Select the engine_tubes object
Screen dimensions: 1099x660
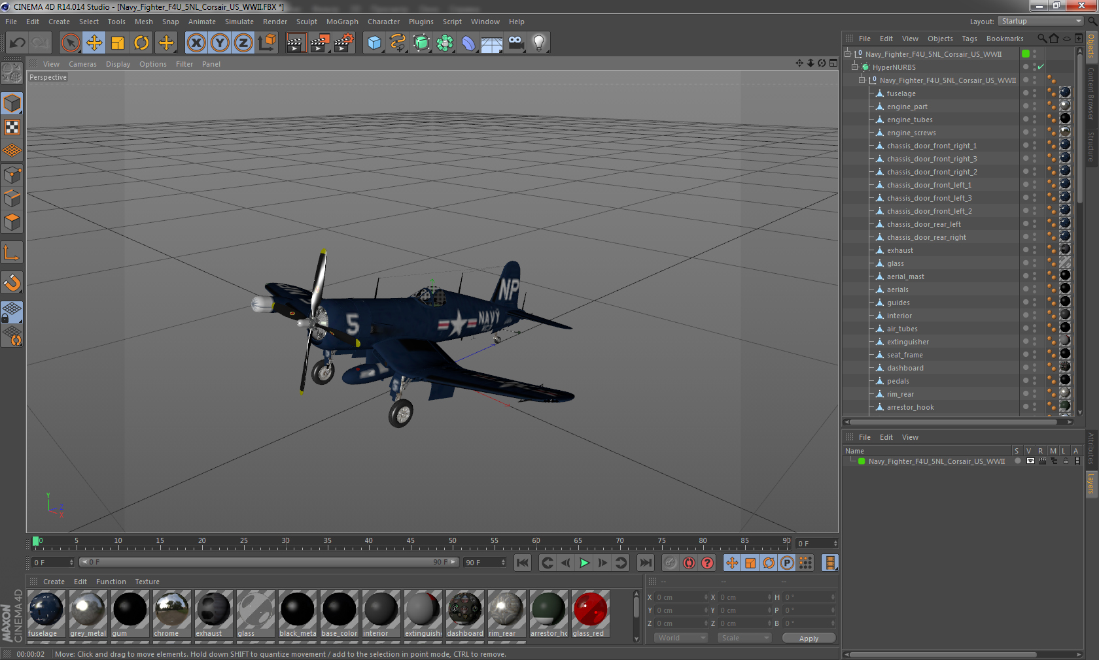tap(909, 120)
